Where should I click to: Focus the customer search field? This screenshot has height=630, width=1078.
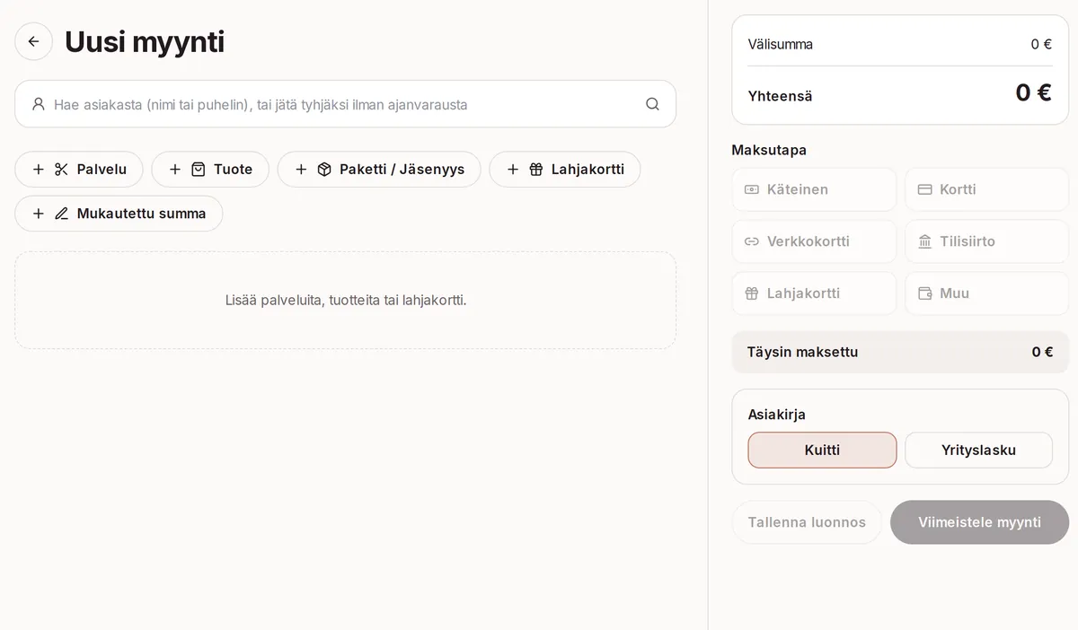[x=345, y=104]
